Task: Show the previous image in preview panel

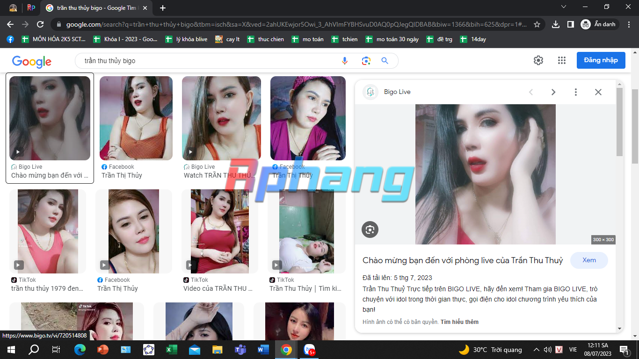Action: coord(531,92)
